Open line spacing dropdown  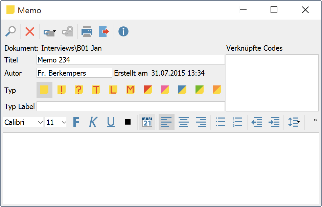pos(294,122)
